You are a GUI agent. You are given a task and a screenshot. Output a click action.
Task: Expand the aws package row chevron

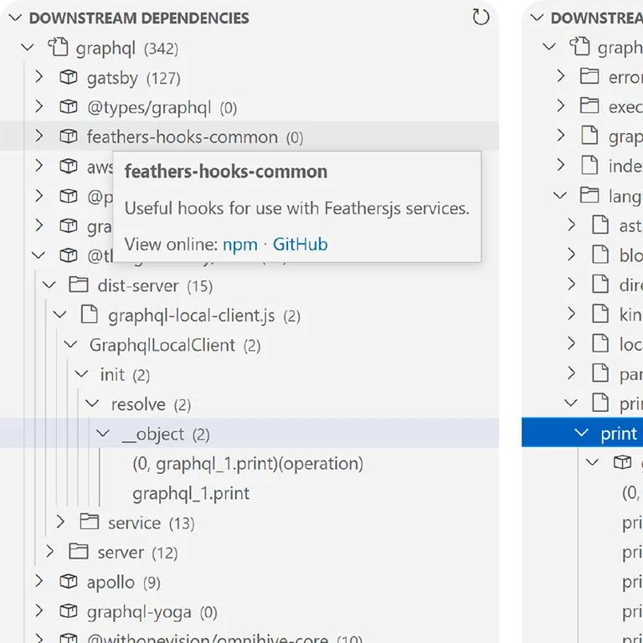tap(39, 166)
